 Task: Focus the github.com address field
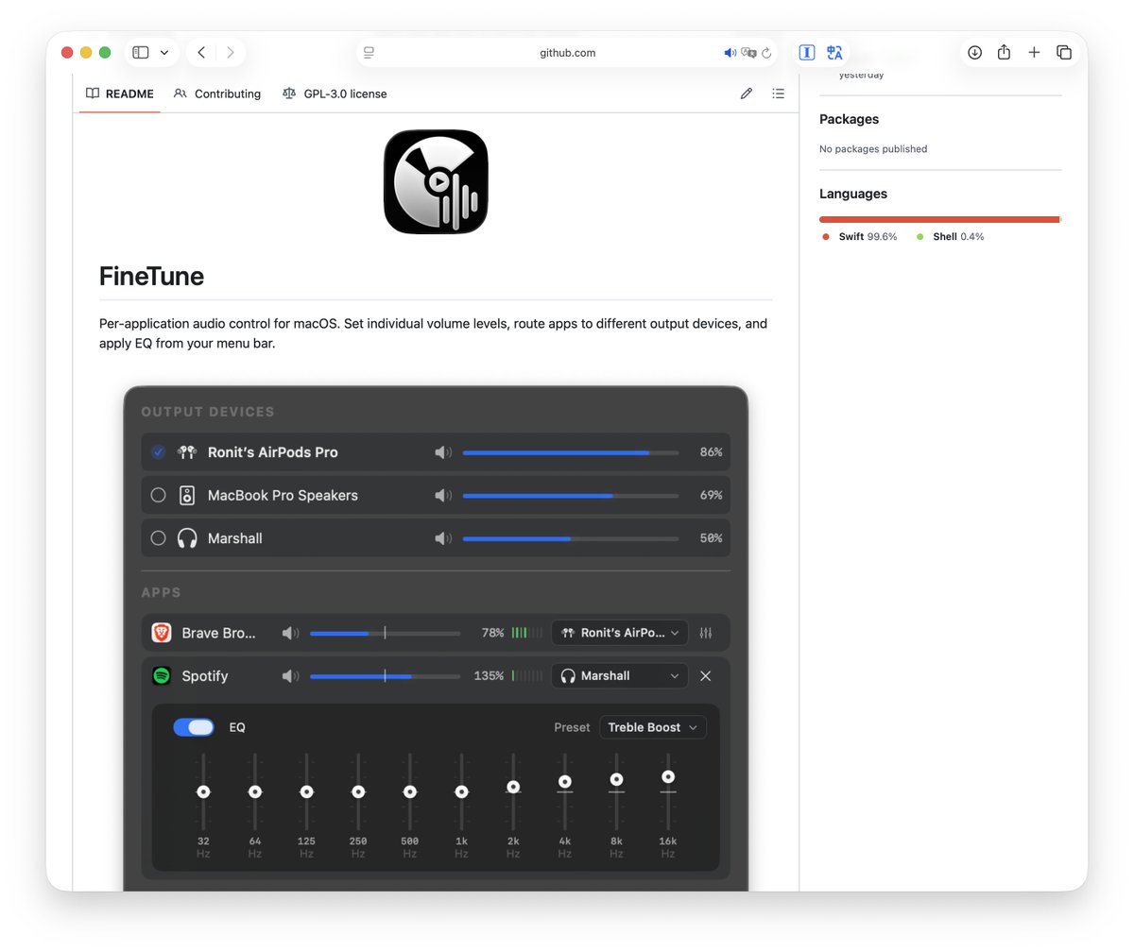click(567, 53)
